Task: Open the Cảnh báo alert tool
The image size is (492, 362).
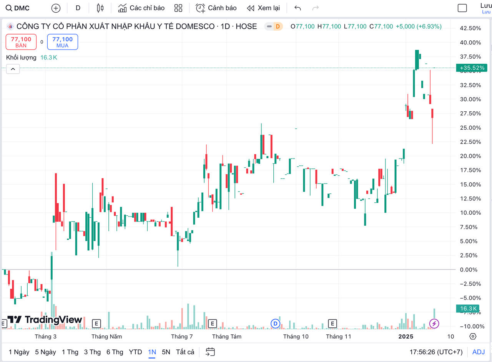Action: pyautogui.click(x=216, y=8)
